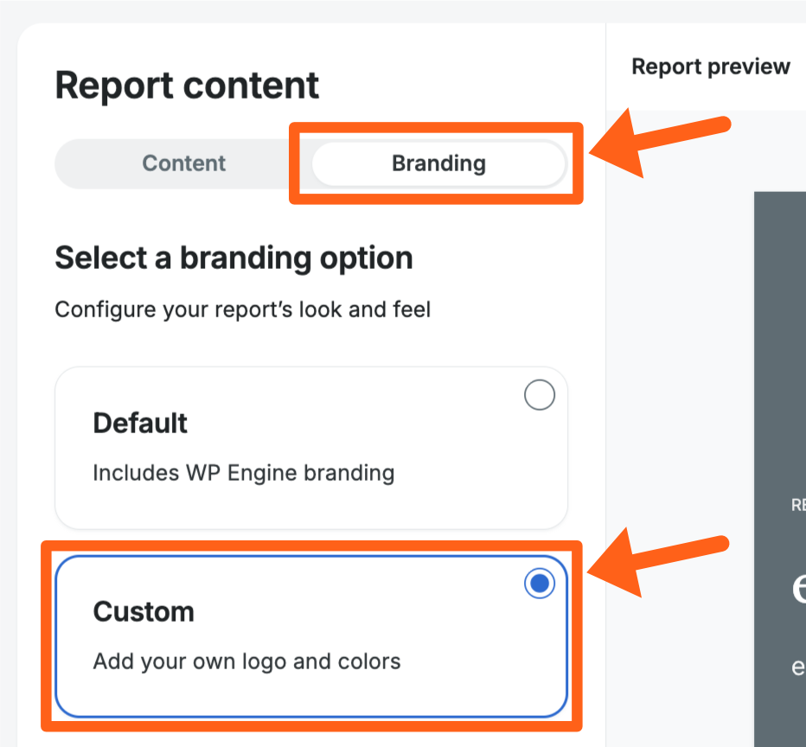Image resolution: width=806 pixels, height=747 pixels.
Task: Click the "Includes WP Engine branding" description
Action: [243, 473]
